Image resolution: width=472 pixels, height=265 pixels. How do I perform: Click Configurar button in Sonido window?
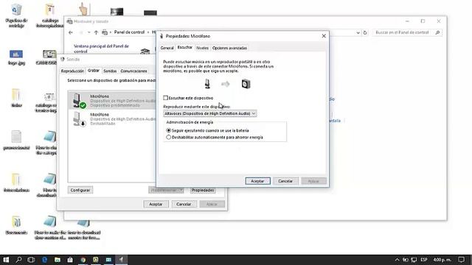tap(80, 190)
